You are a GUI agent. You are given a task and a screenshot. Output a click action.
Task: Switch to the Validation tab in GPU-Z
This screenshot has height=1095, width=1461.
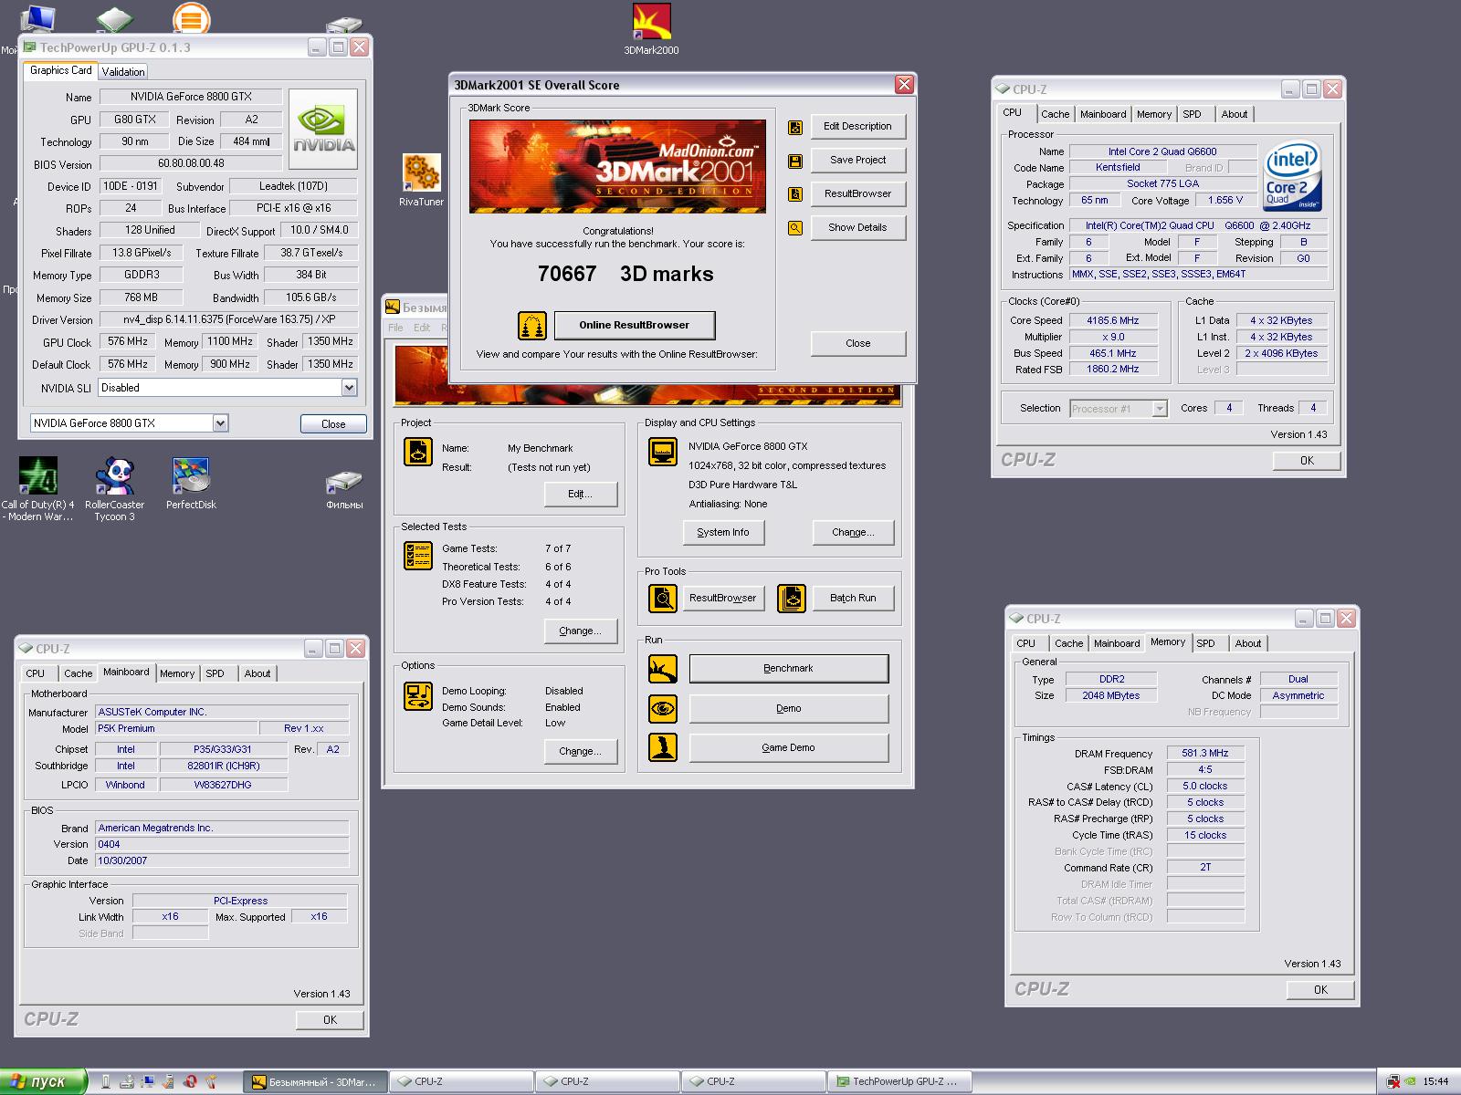coord(123,71)
